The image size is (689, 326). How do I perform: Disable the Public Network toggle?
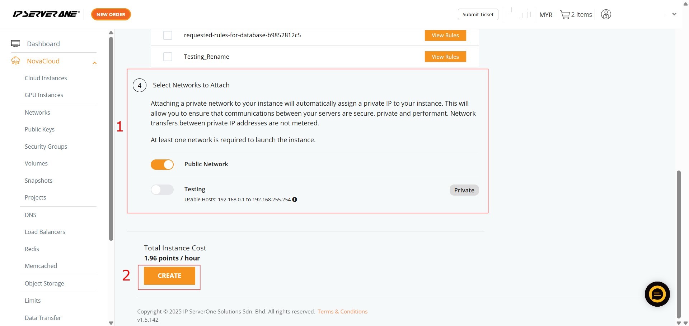[x=162, y=164]
